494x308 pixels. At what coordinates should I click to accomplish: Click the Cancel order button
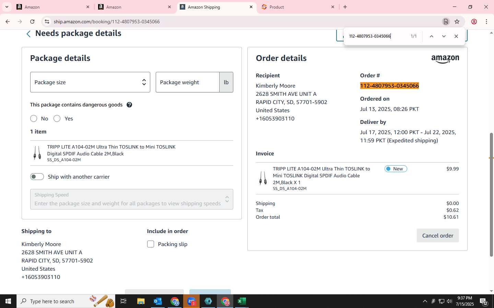[438, 235]
